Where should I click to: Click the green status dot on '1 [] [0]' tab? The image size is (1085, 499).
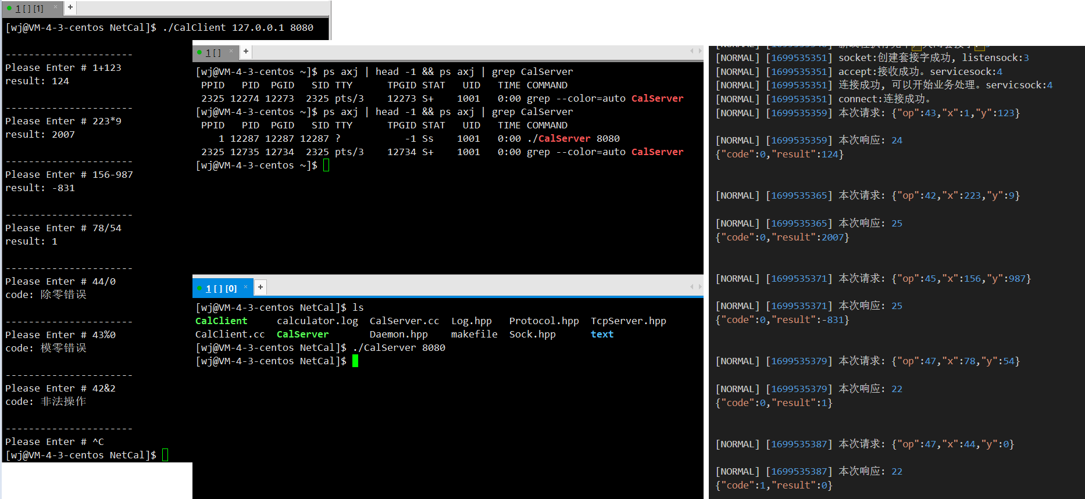pos(200,288)
